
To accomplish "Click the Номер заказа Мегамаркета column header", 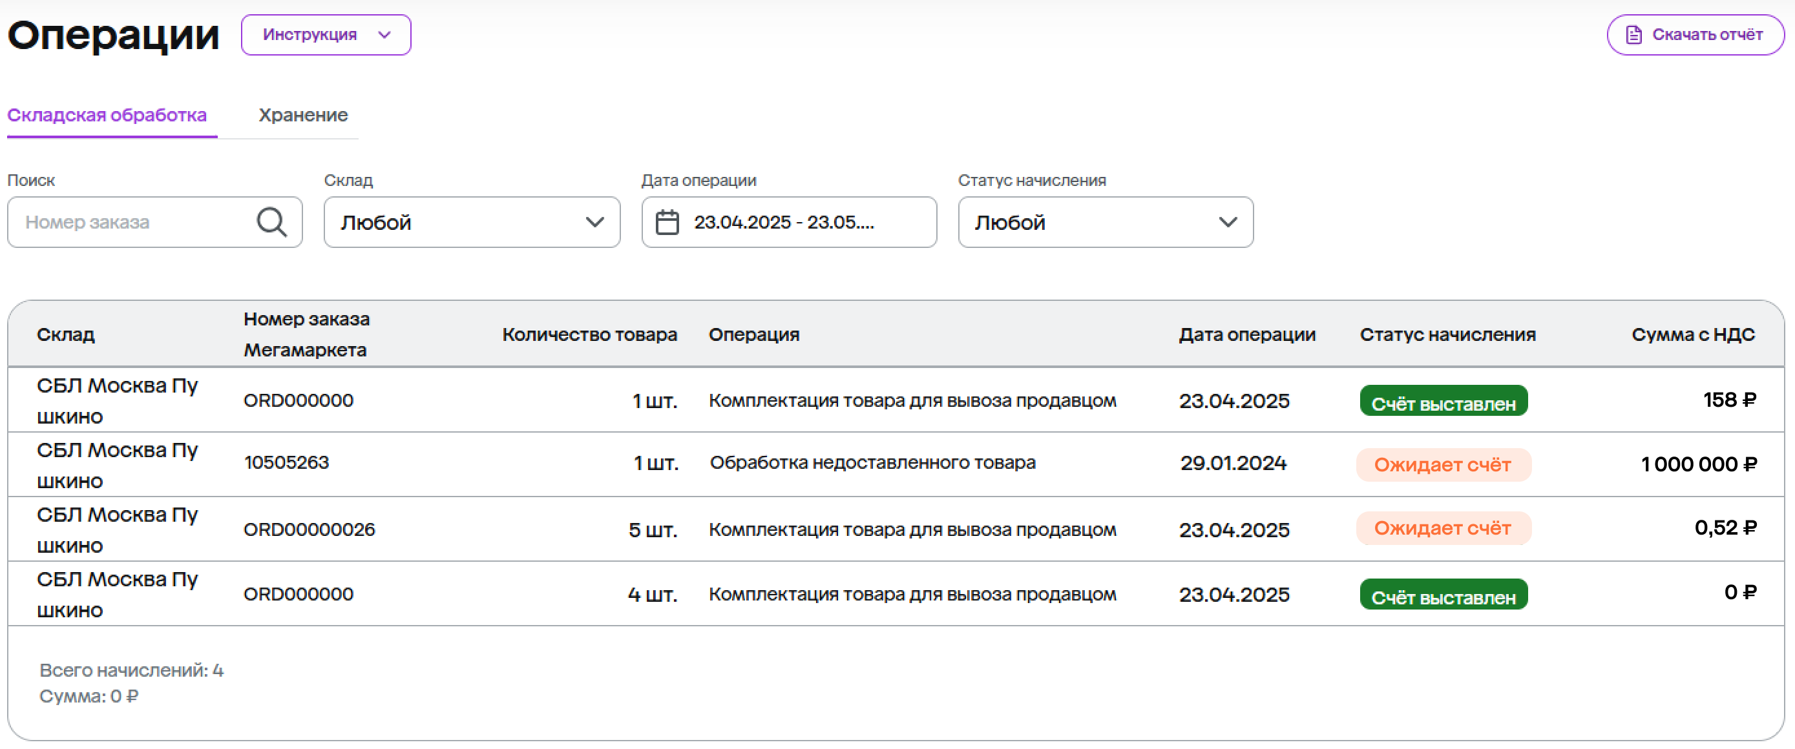I will 307,334.
